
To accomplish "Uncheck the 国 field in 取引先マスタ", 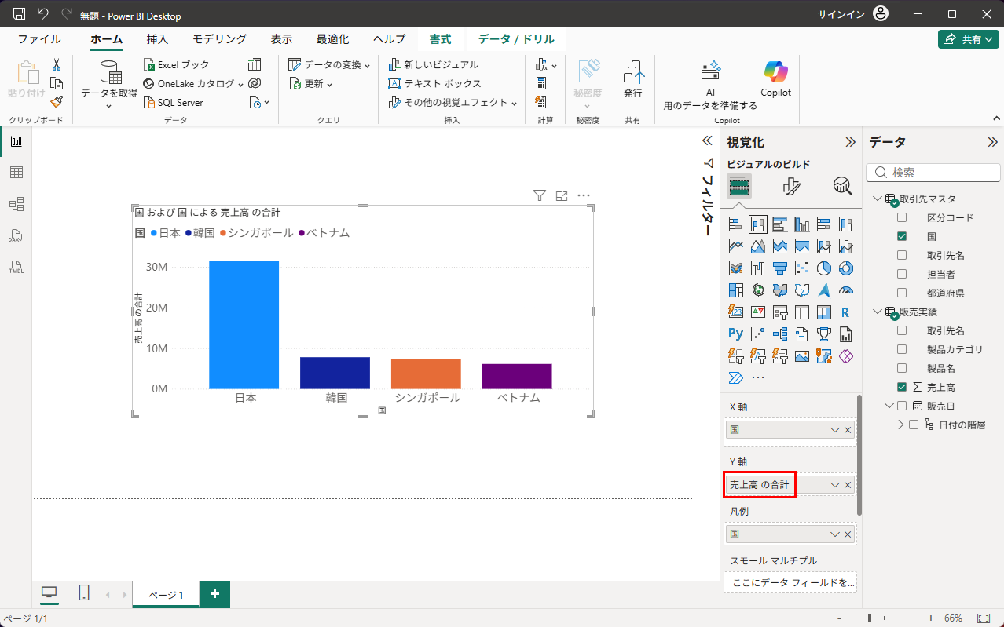I will click(902, 236).
